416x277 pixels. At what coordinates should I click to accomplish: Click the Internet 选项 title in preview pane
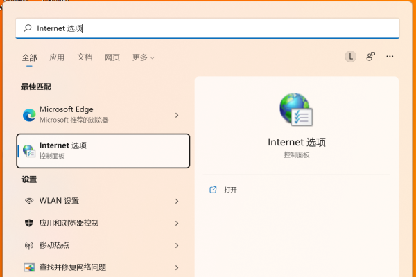[x=297, y=143]
